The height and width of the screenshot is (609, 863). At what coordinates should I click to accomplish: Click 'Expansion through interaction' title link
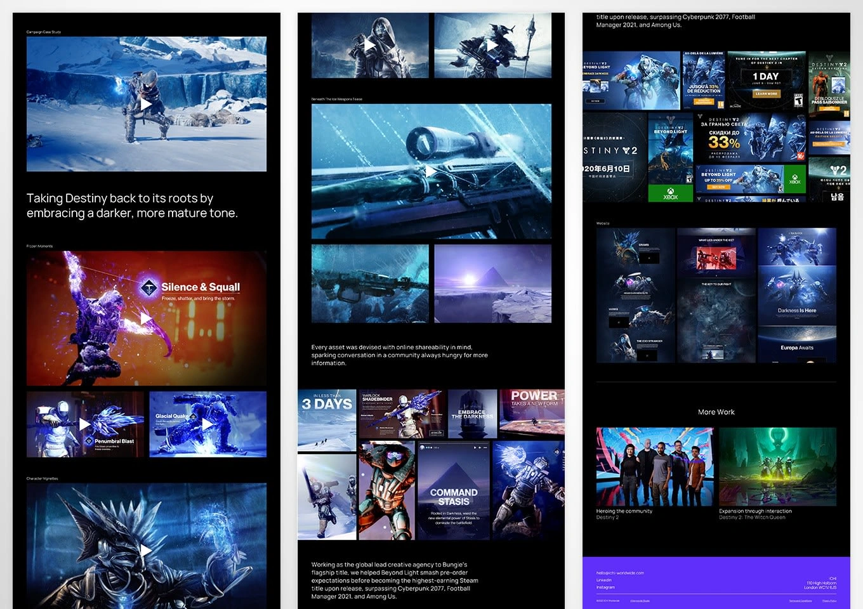[x=755, y=511]
